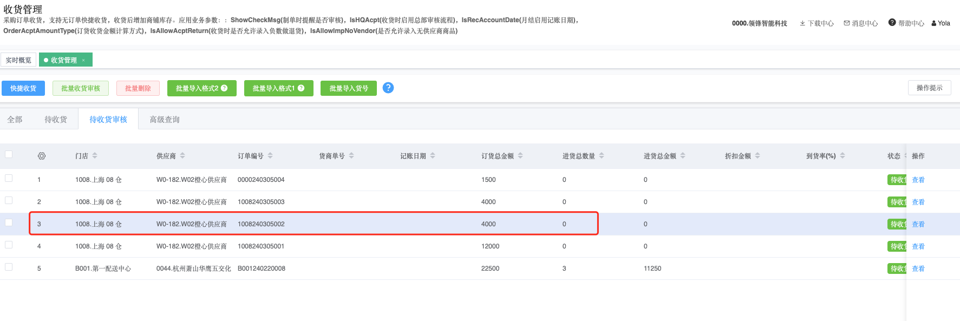Open 帮助中心 help center
The image size is (960, 321).
(x=906, y=23)
